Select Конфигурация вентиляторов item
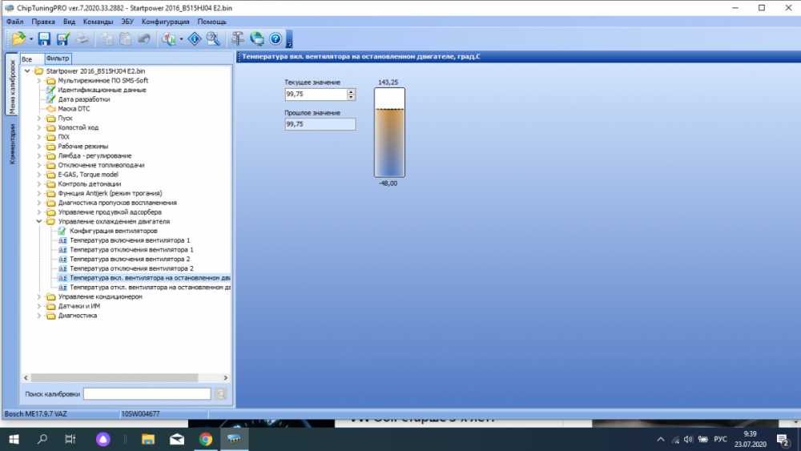Image resolution: width=801 pixels, height=451 pixels. 114,231
